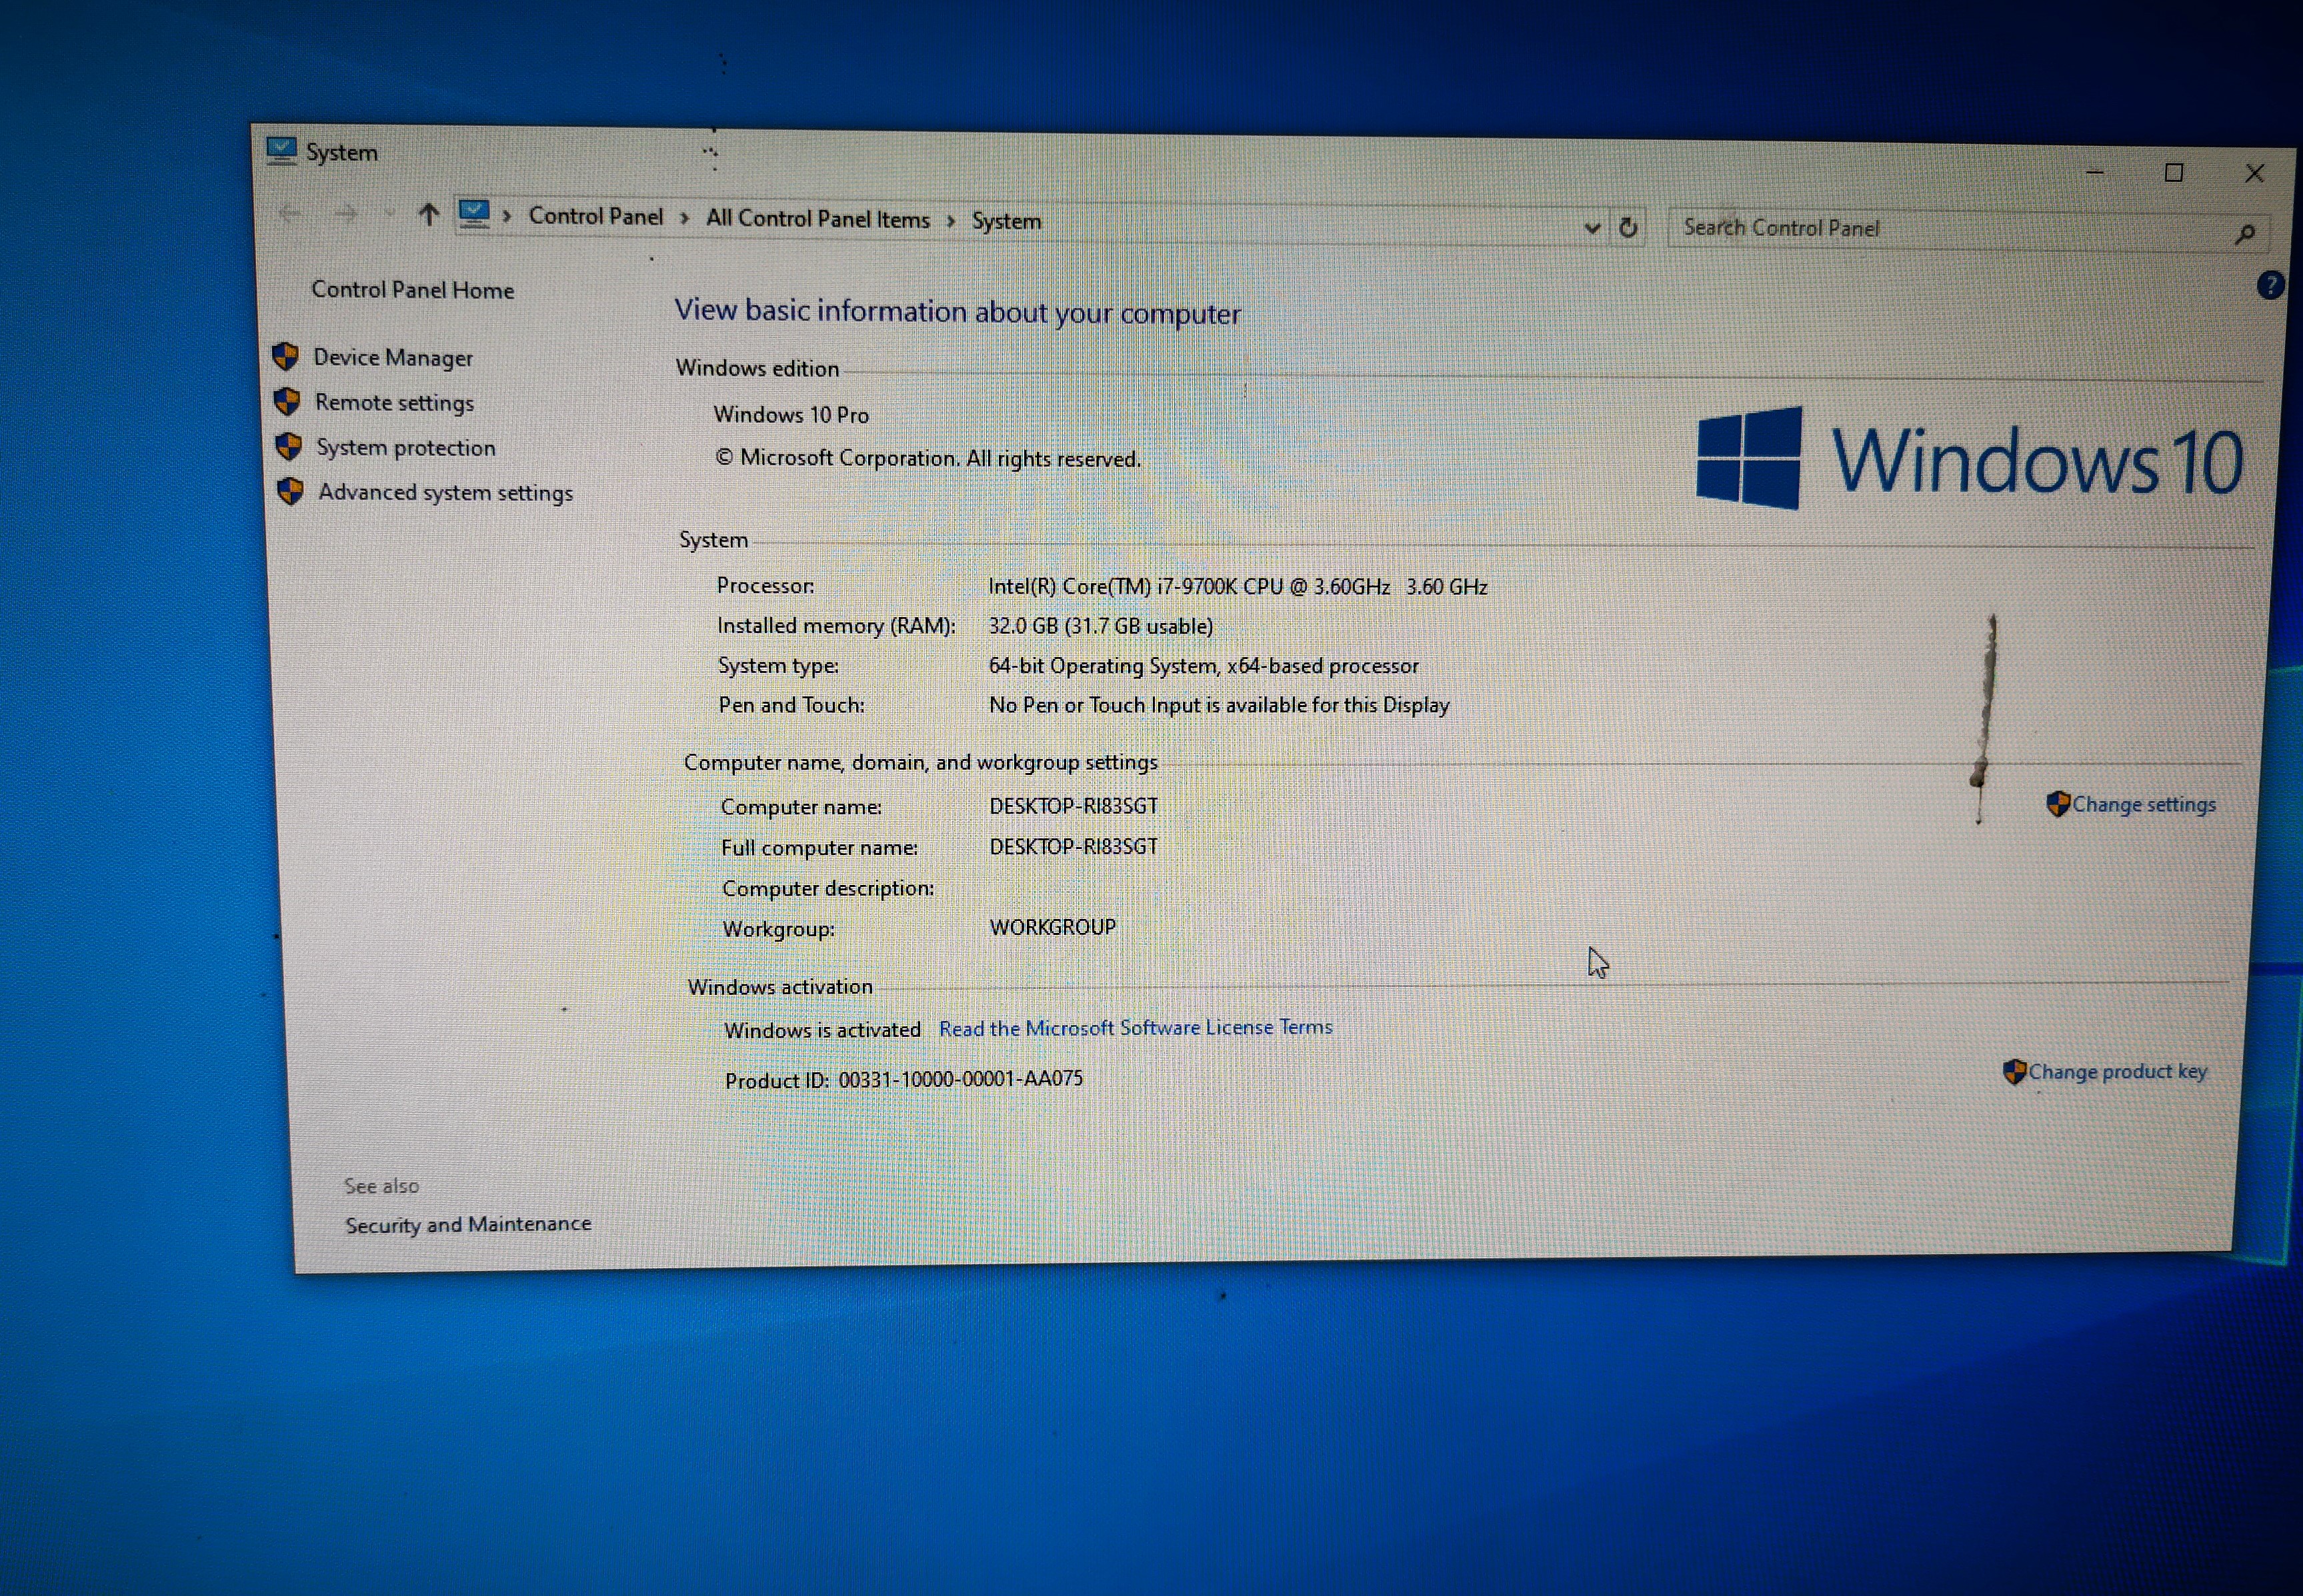Click the Remote settings shield icon
This screenshot has height=1596, width=2303.
click(x=287, y=401)
